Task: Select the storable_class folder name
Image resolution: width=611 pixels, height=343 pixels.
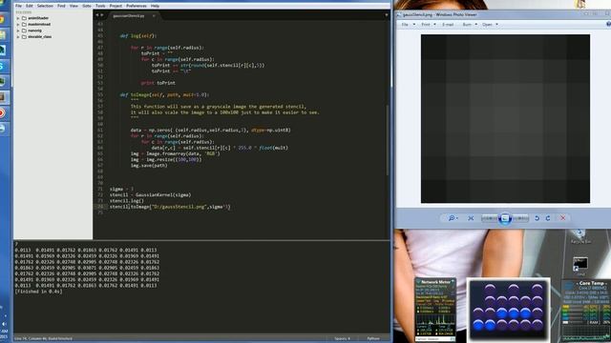Action: [40, 36]
